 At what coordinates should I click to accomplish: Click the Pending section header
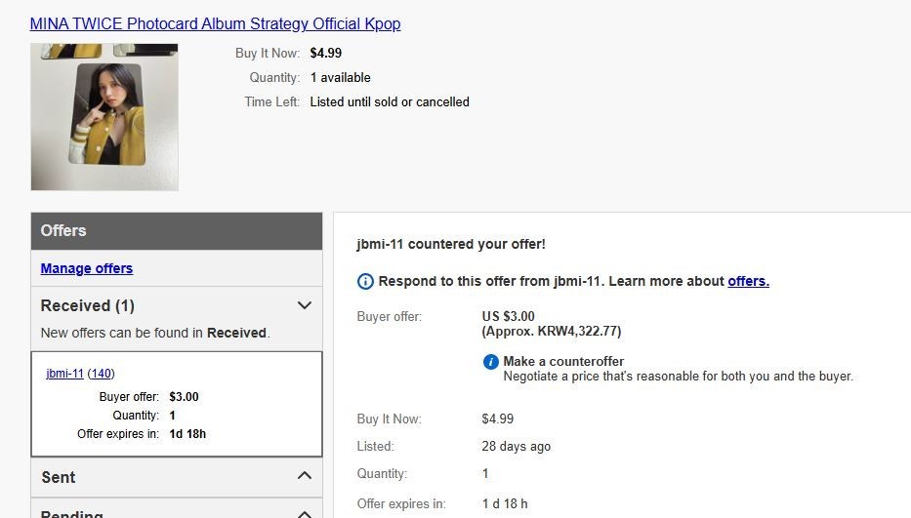coord(72,512)
